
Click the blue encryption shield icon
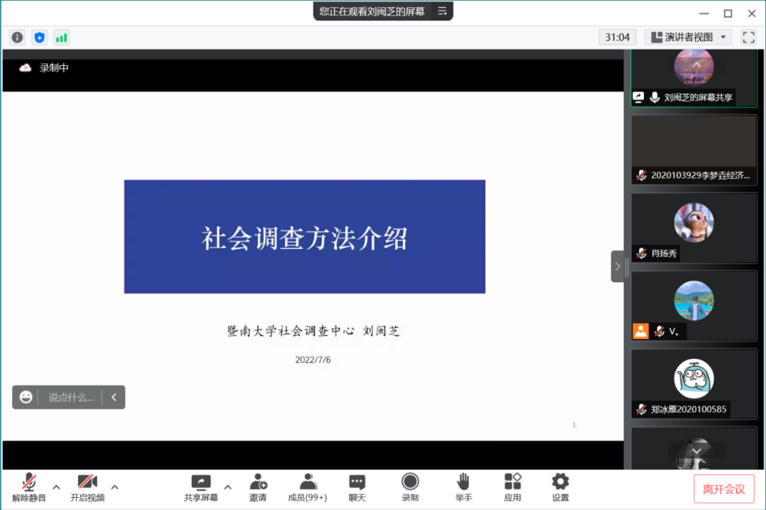point(40,38)
